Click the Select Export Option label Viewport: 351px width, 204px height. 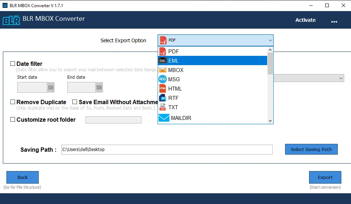point(123,40)
